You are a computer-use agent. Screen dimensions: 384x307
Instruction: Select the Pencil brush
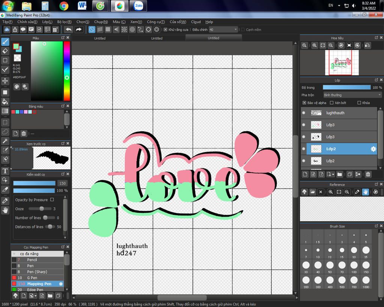pyautogui.click(x=37, y=260)
